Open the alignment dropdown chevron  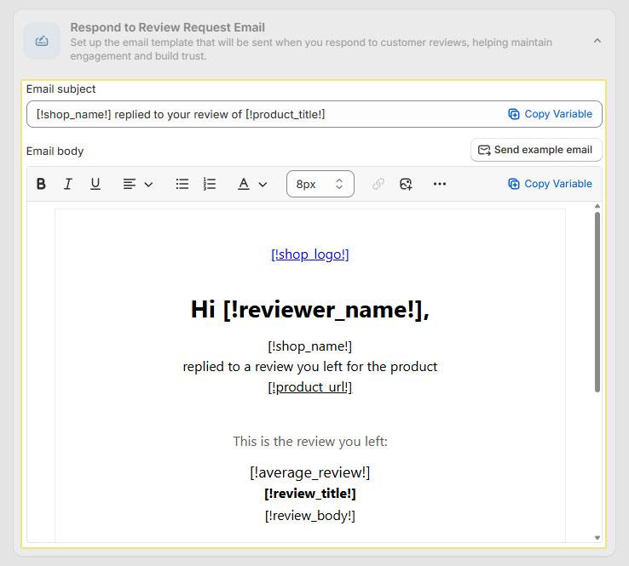click(148, 184)
